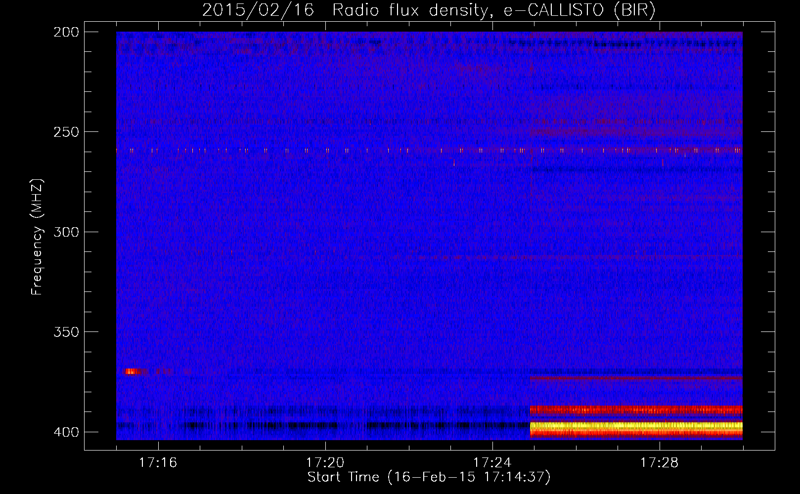Screen dimensions: 800x494
Task: Click the "Frequency (MHZ)" axis label
Action: coord(37,237)
